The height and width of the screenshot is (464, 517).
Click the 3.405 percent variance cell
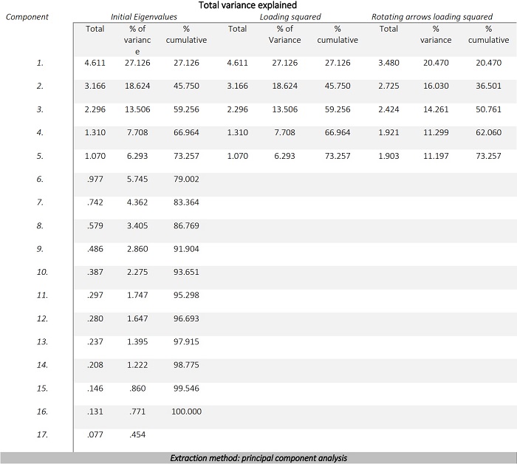[x=137, y=226]
